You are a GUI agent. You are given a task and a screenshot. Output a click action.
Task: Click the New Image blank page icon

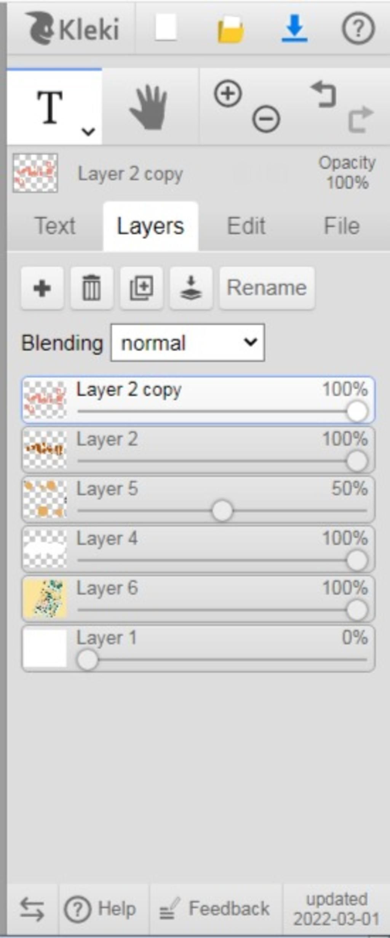pyautogui.click(x=166, y=27)
